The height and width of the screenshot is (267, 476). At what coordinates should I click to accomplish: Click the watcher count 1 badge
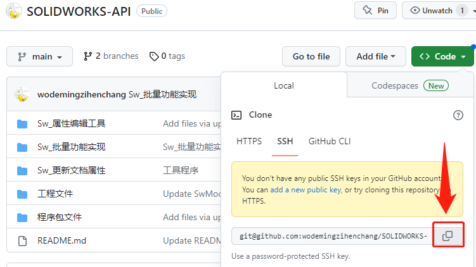click(x=462, y=11)
